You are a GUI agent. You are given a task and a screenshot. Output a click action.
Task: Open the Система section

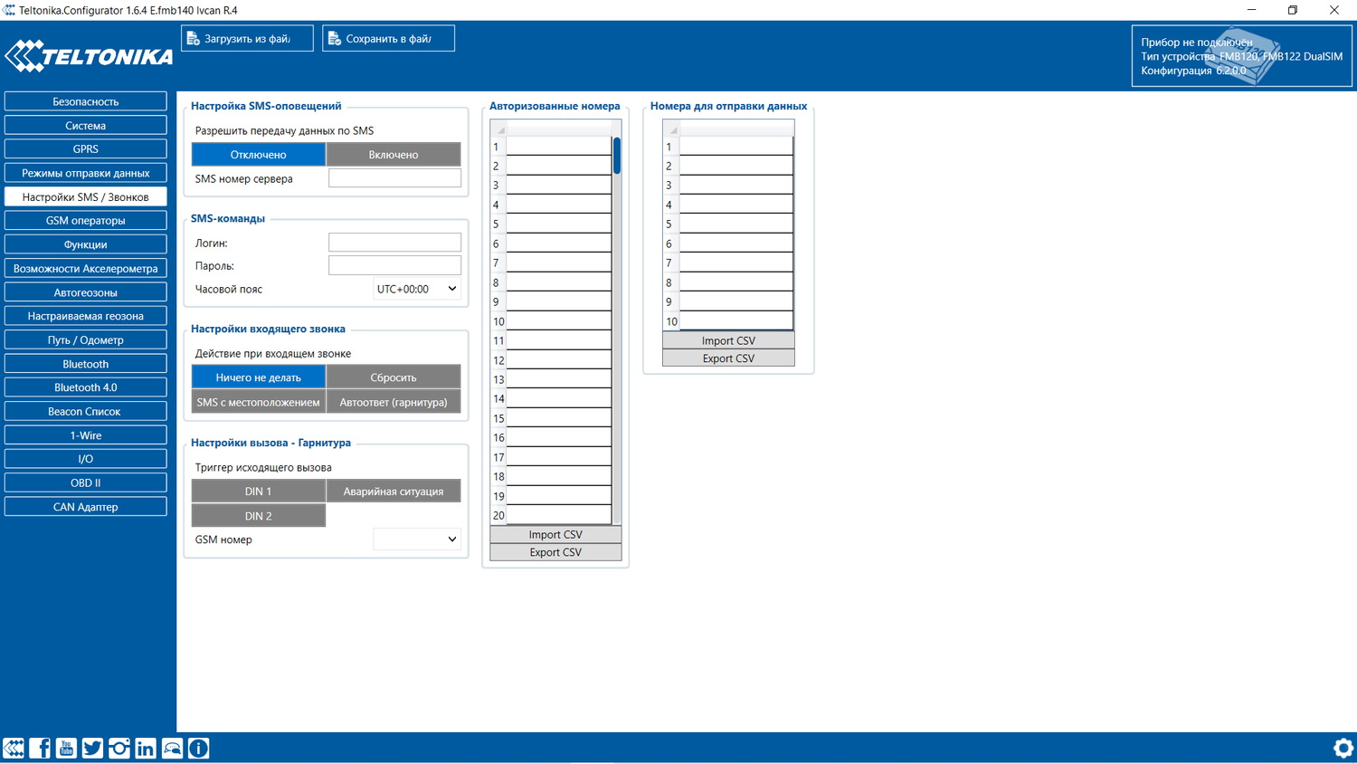coord(85,125)
